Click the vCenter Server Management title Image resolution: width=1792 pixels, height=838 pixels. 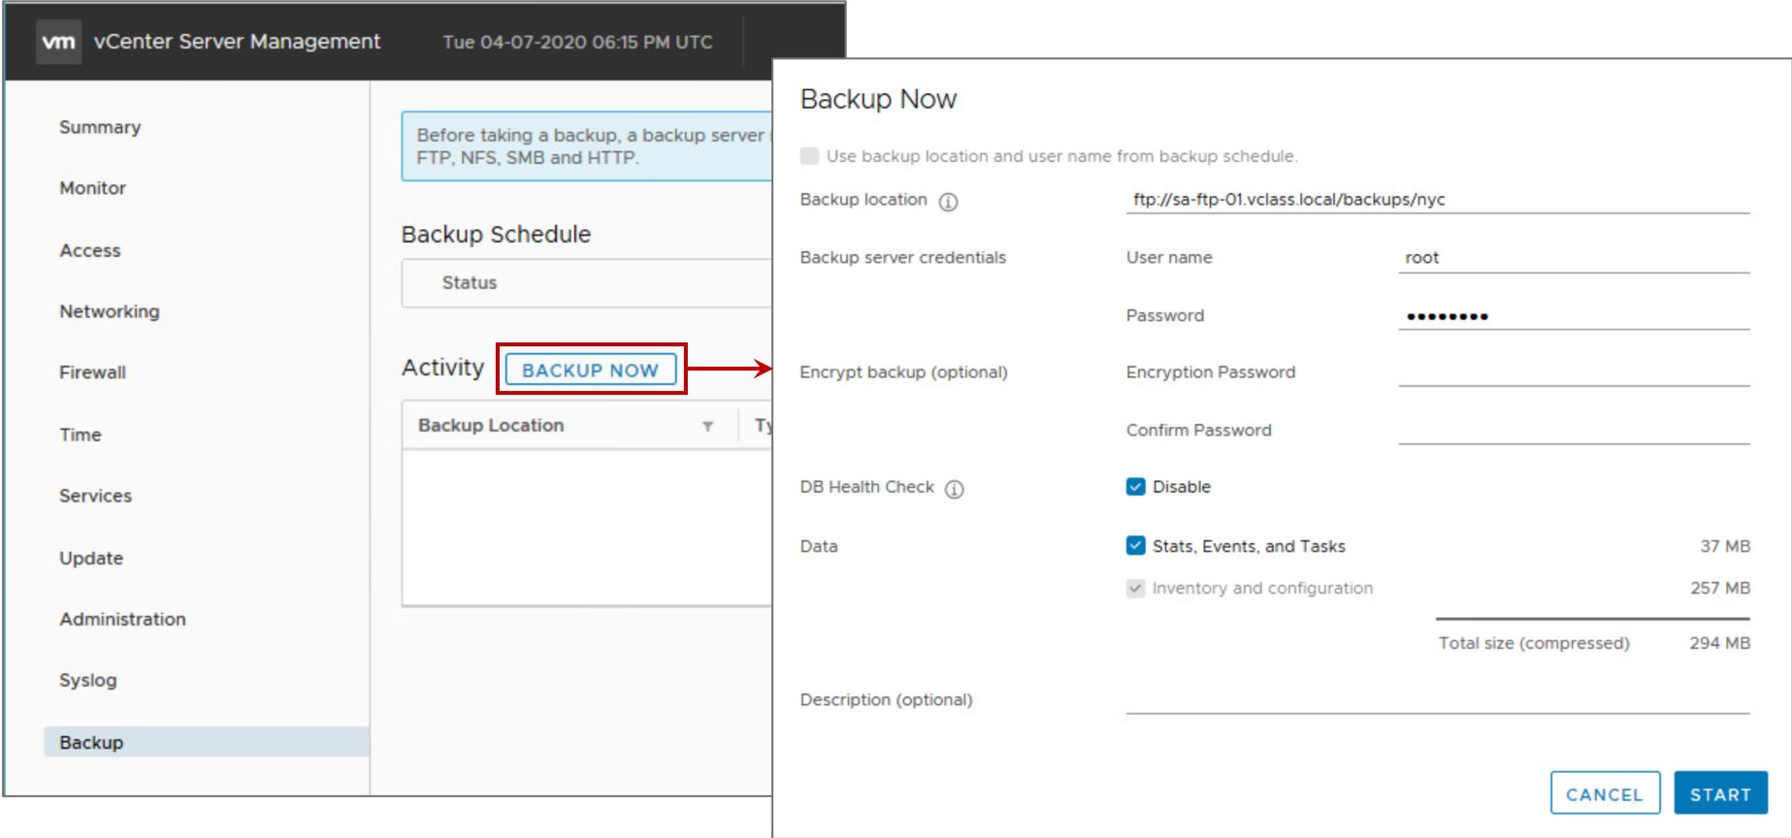(x=238, y=42)
